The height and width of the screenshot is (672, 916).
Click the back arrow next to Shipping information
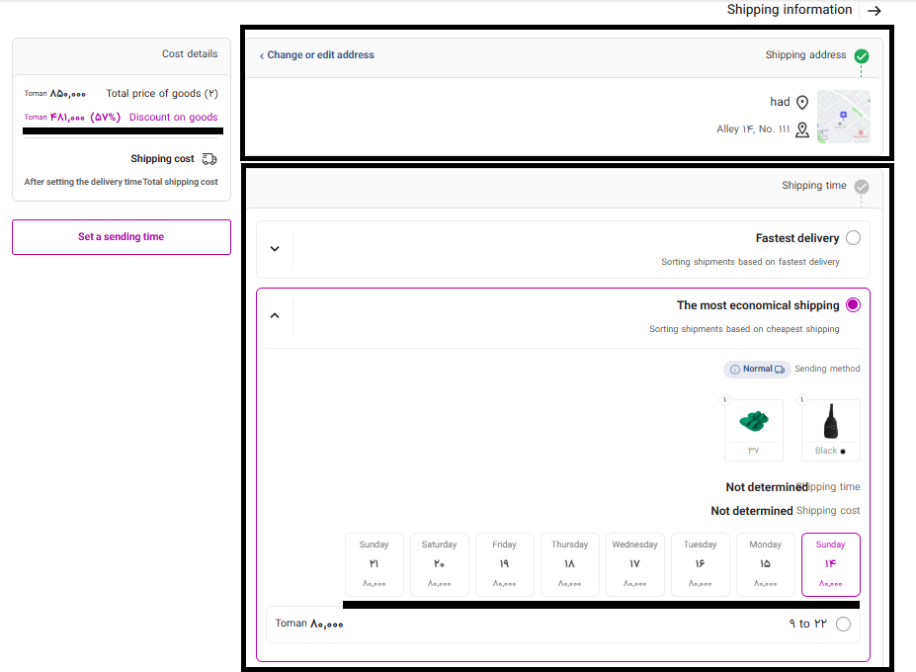(x=874, y=11)
